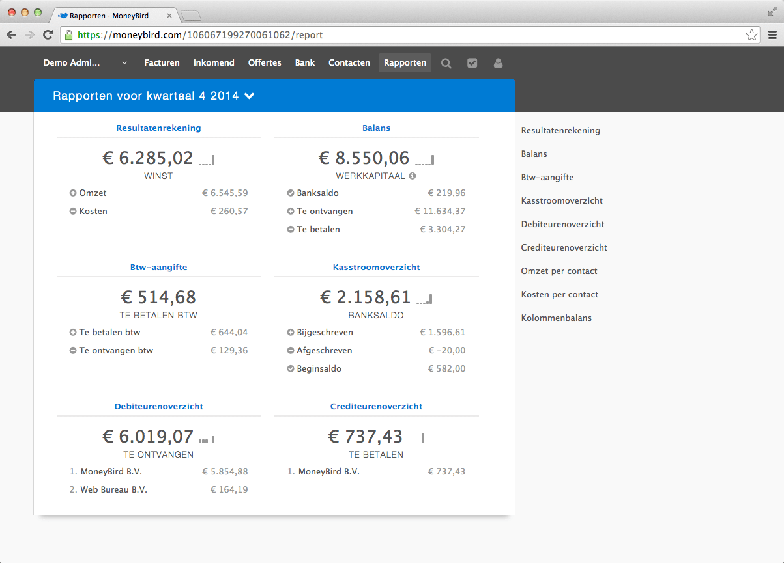Open the Btw-aangifte report from the sidebar

pos(547,177)
